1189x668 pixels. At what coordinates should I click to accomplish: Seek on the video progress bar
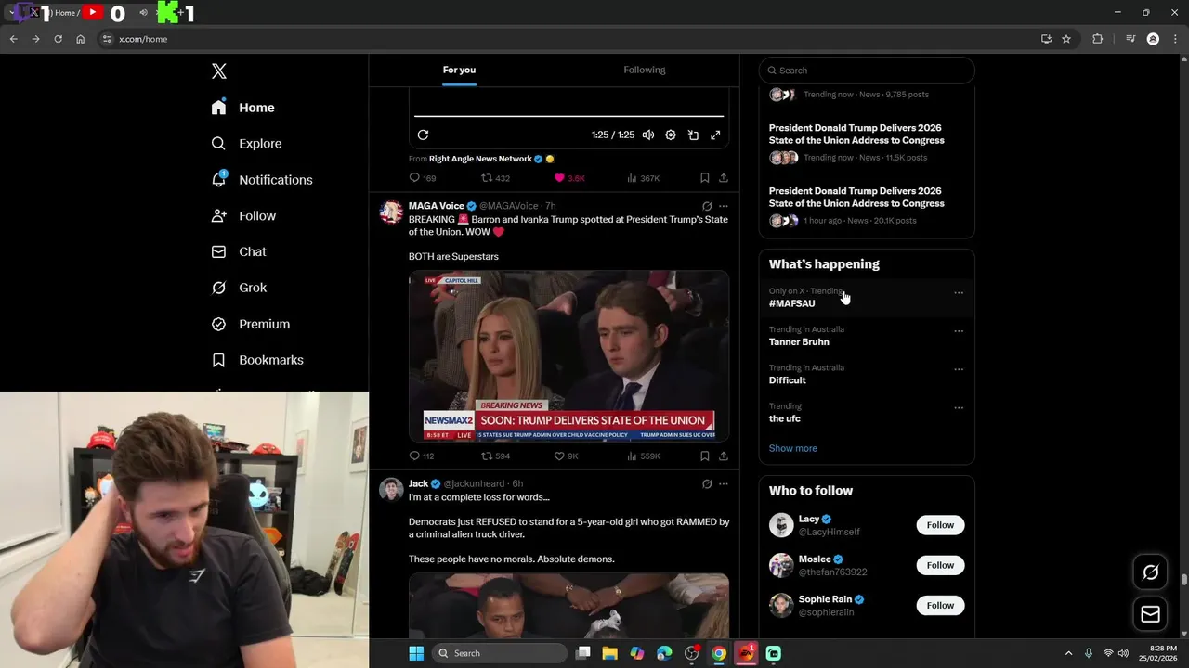(x=568, y=116)
